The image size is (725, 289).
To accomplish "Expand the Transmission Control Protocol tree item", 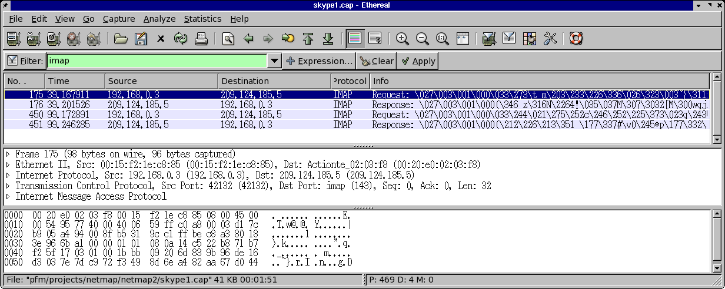I will (x=8, y=186).
